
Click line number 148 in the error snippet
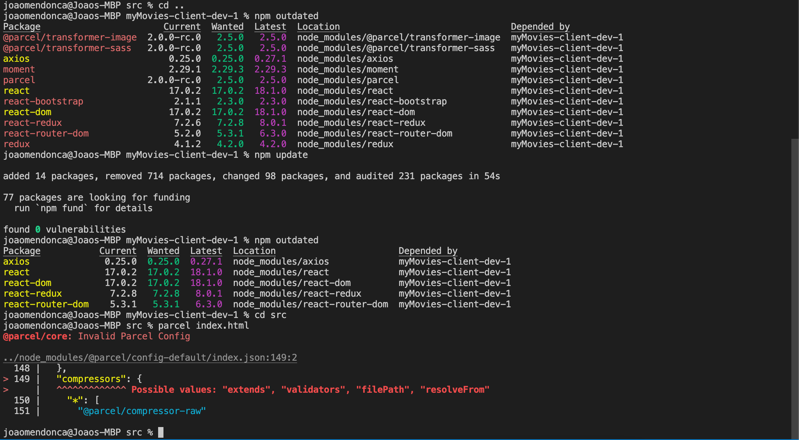coord(22,368)
